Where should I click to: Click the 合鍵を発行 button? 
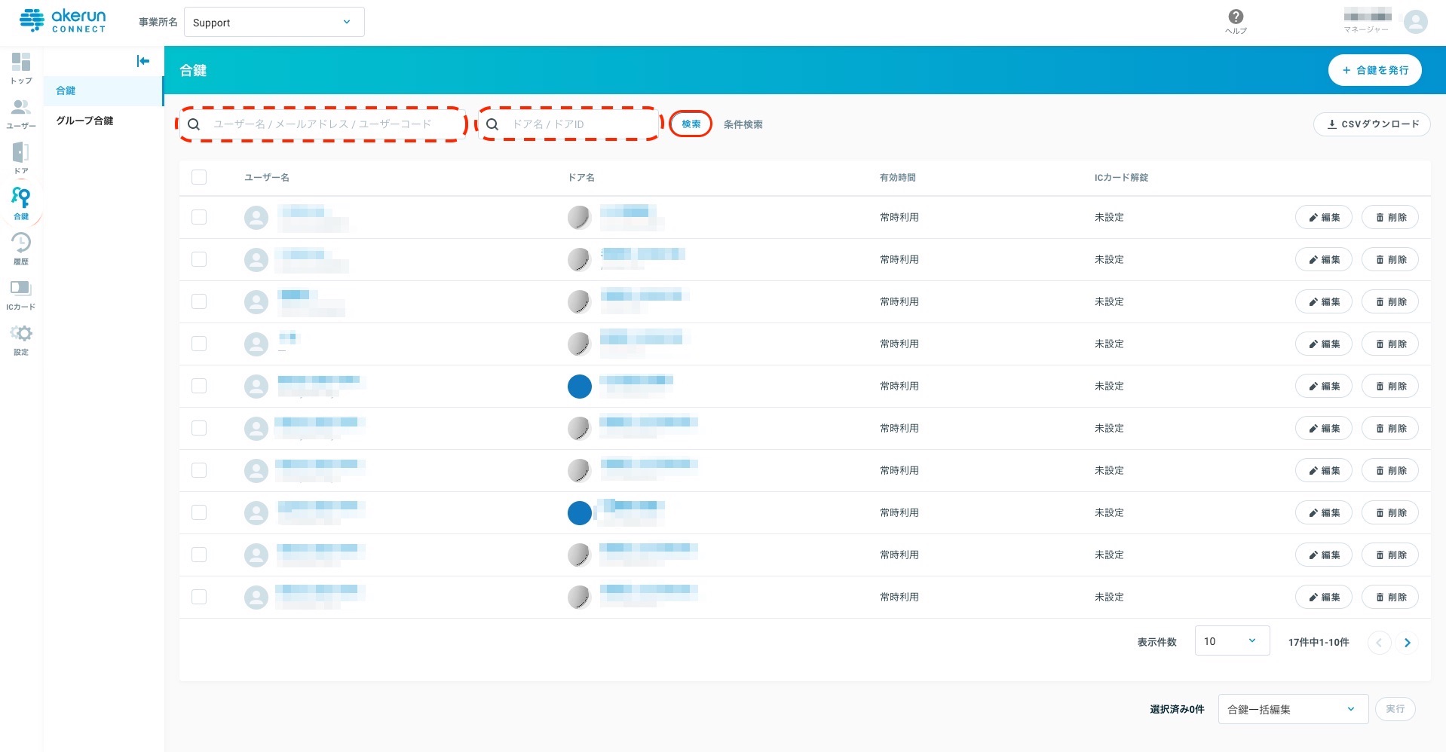1375,70
